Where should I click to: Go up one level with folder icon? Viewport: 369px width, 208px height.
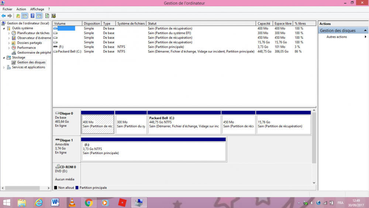pyautogui.click(x=18, y=16)
